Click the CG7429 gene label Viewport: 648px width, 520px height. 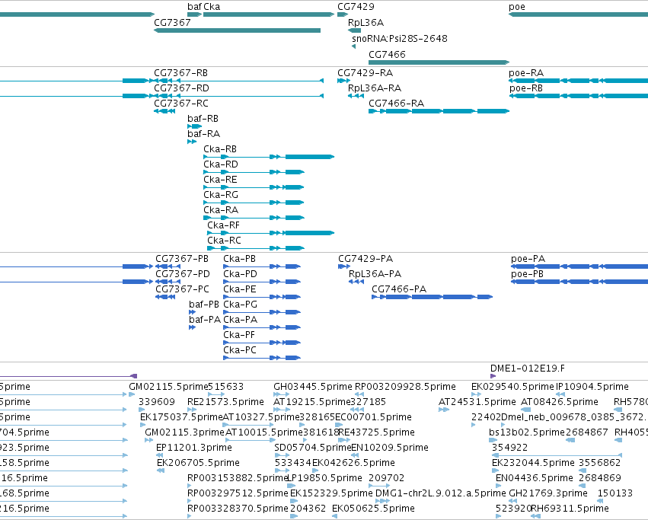(x=356, y=7)
